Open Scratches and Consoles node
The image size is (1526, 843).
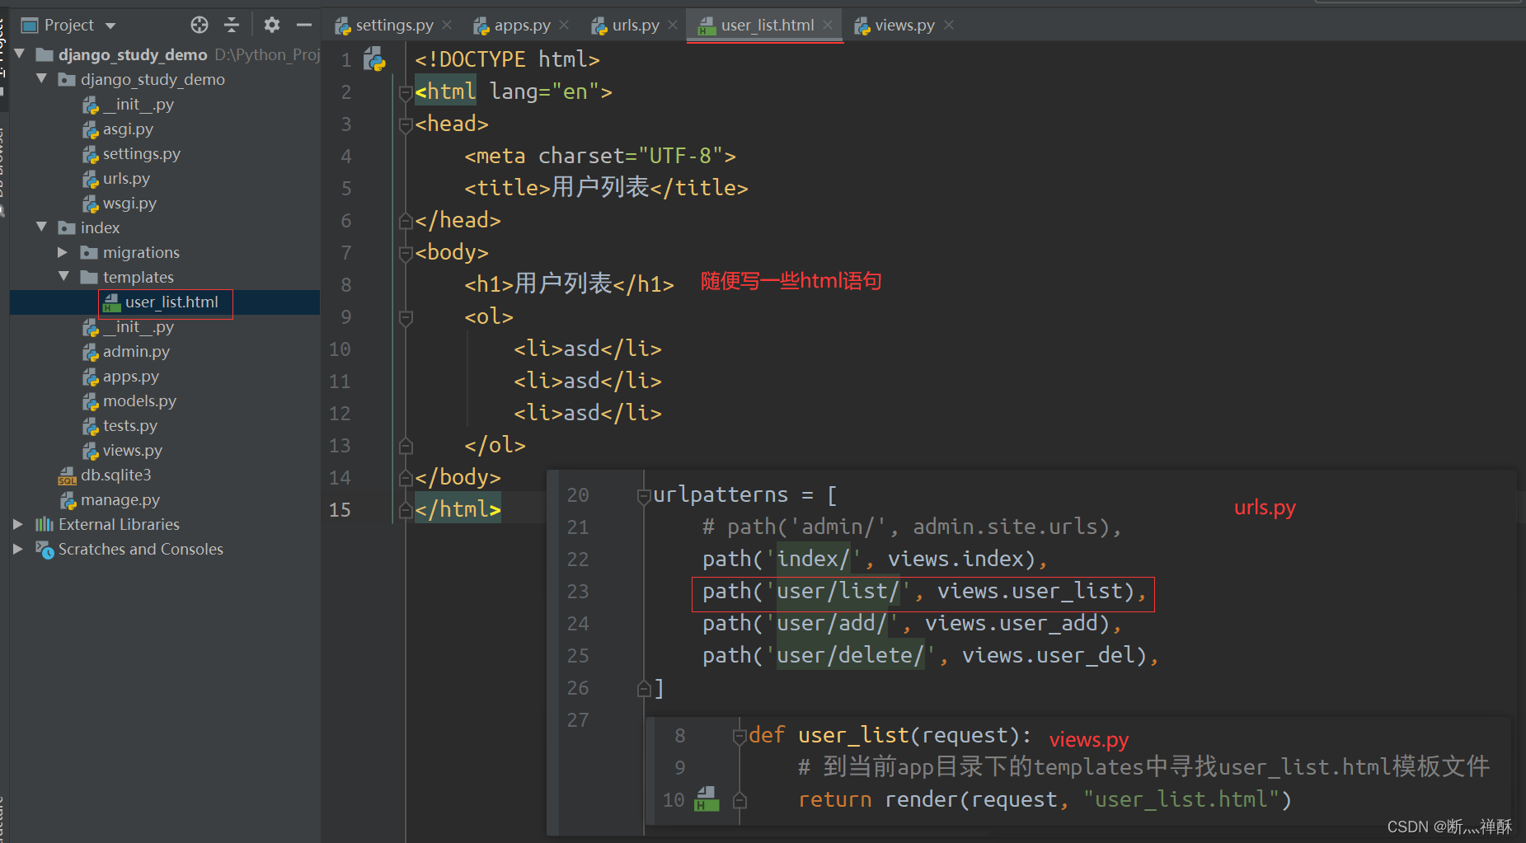click(129, 550)
